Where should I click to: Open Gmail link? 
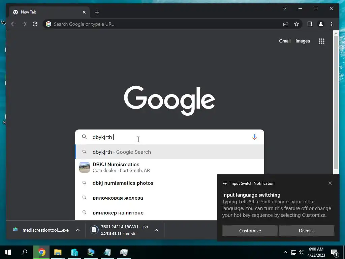[285, 41]
